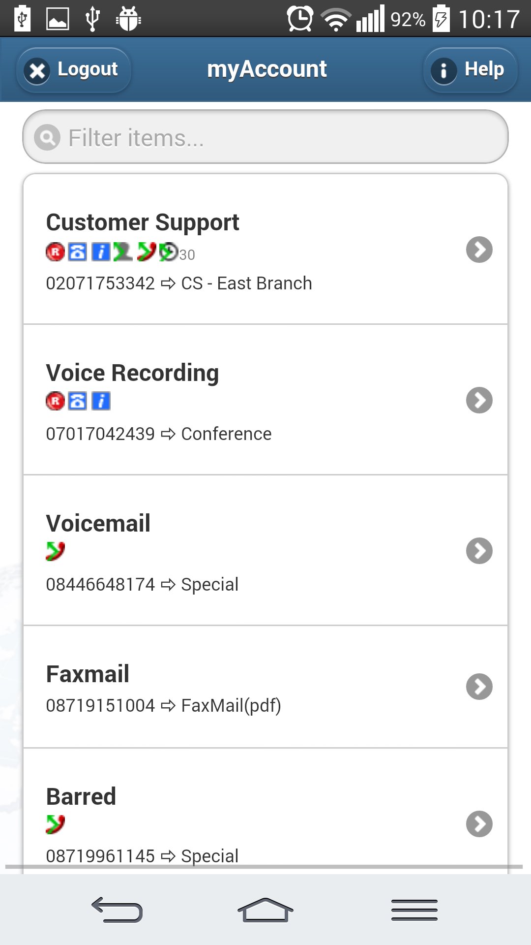Log out with the Logout button
This screenshot has width=531, height=945.
click(74, 70)
